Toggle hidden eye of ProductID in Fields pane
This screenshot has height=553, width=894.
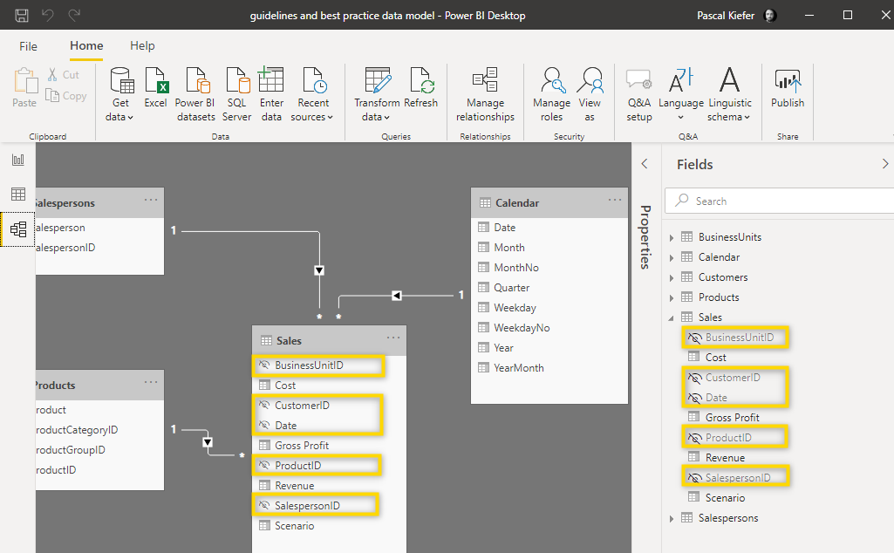(694, 438)
